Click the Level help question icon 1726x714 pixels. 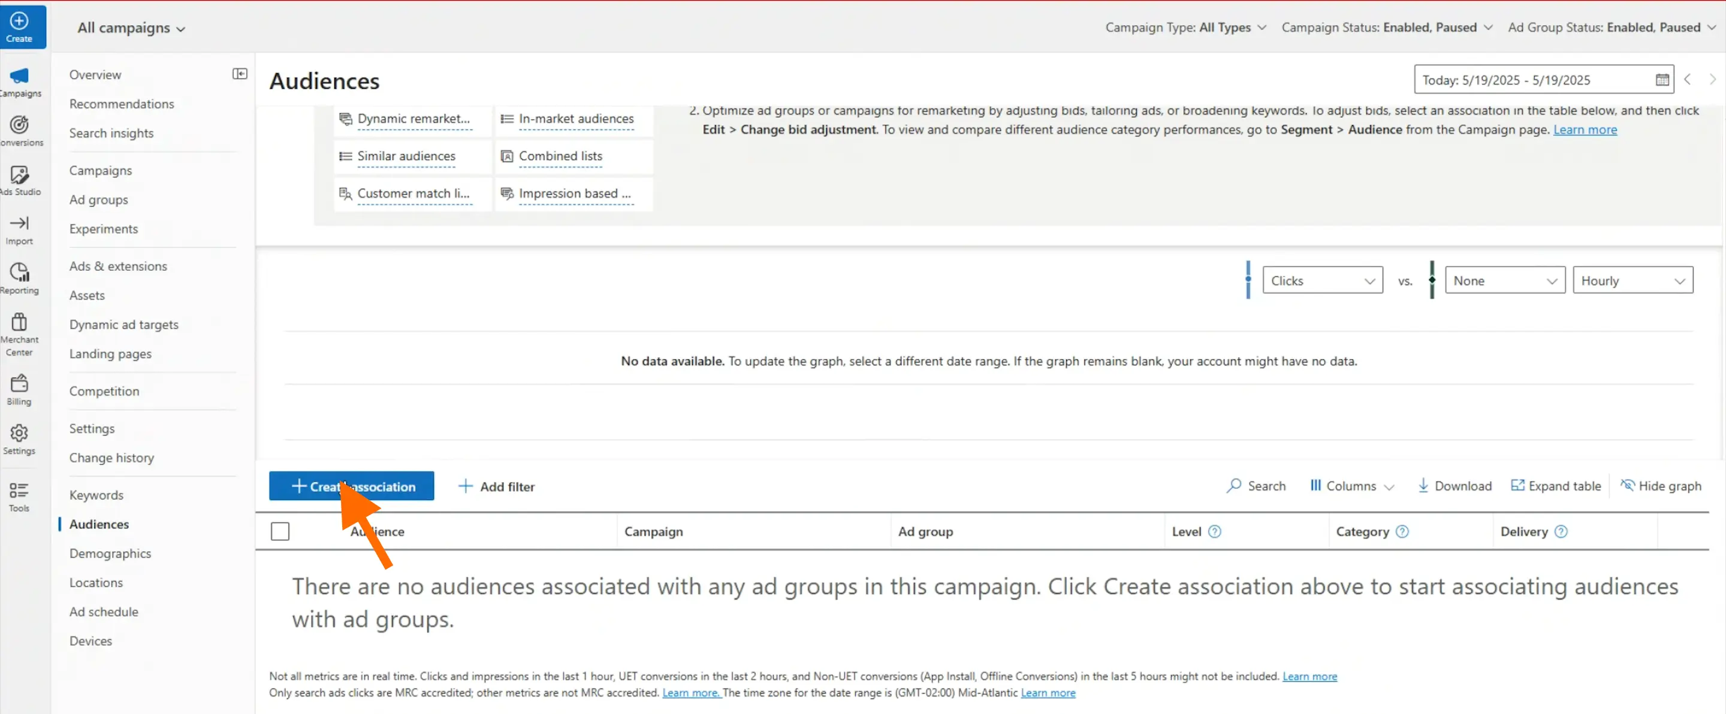(1215, 531)
